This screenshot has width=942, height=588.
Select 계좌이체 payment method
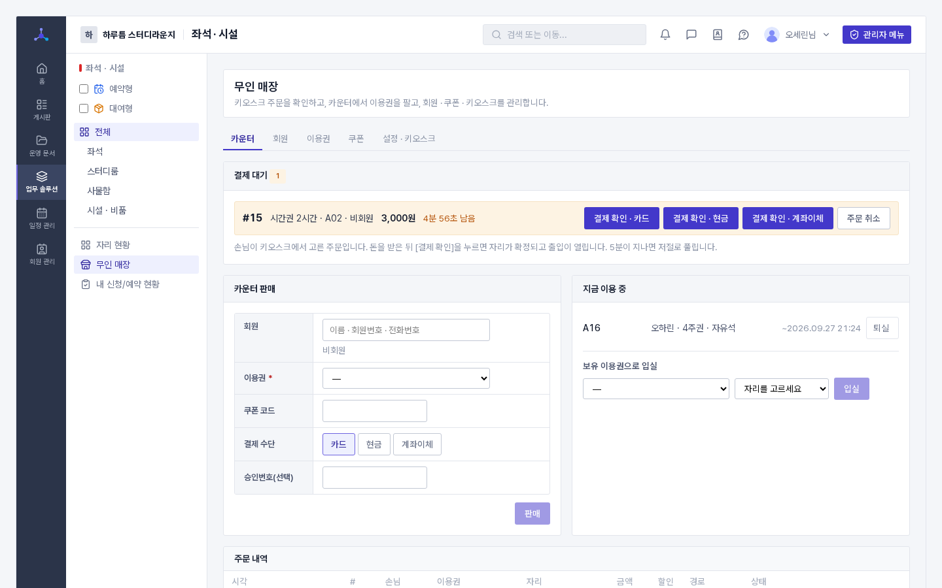(x=417, y=444)
